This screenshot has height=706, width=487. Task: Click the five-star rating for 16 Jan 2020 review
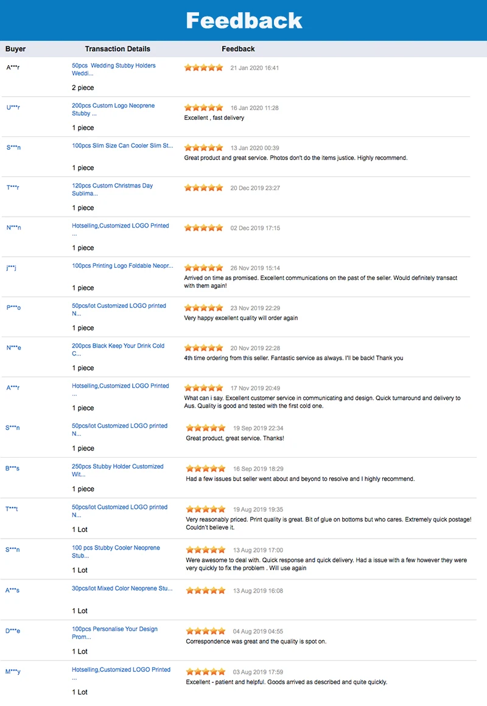click(204, 108)
